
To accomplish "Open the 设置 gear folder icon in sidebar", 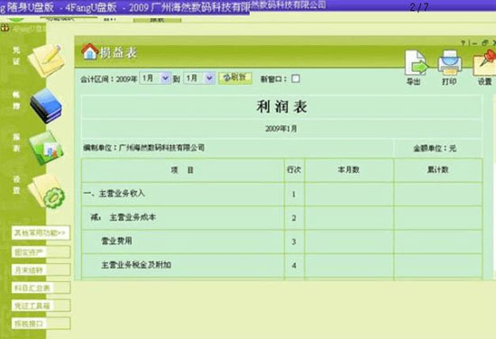I will point(47,191).
